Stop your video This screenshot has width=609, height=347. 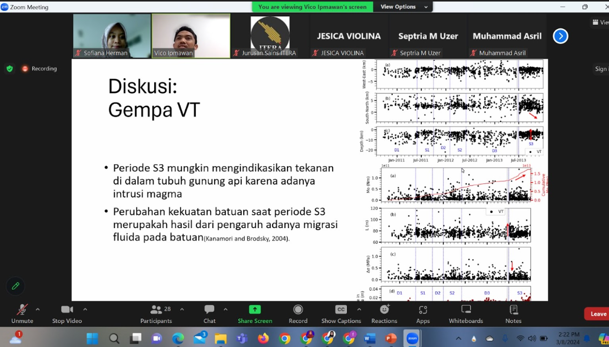(x=66, y=313)
